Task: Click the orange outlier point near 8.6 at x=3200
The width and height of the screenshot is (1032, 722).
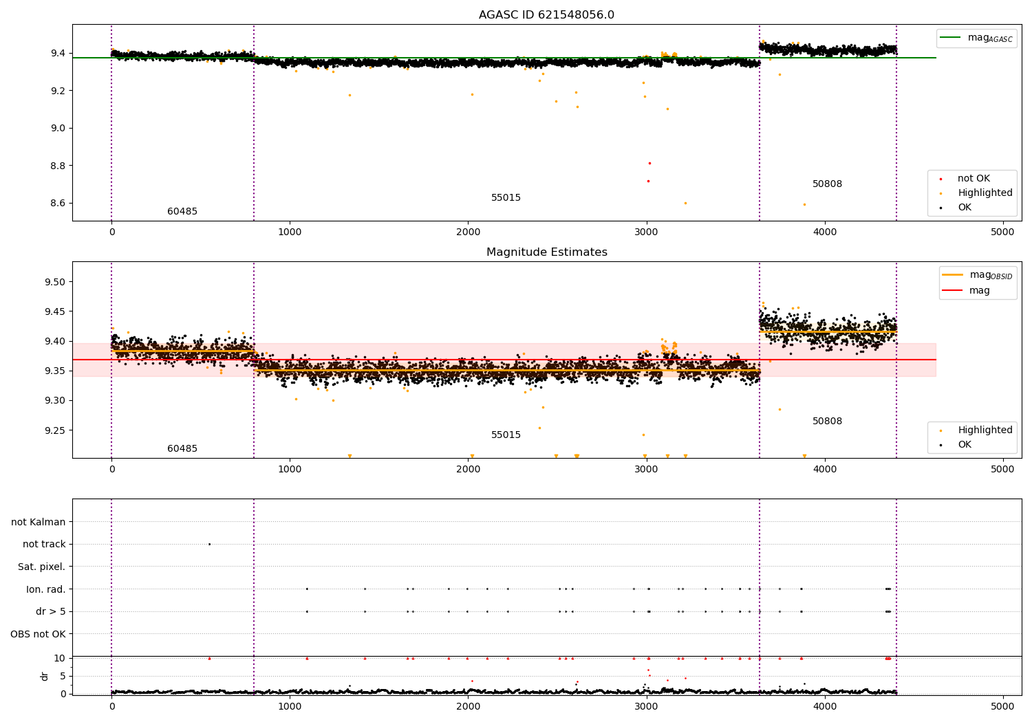Action: [x=685, y=203]
